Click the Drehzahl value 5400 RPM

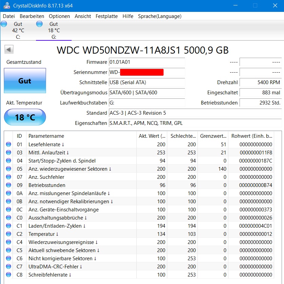click(261, 82)
